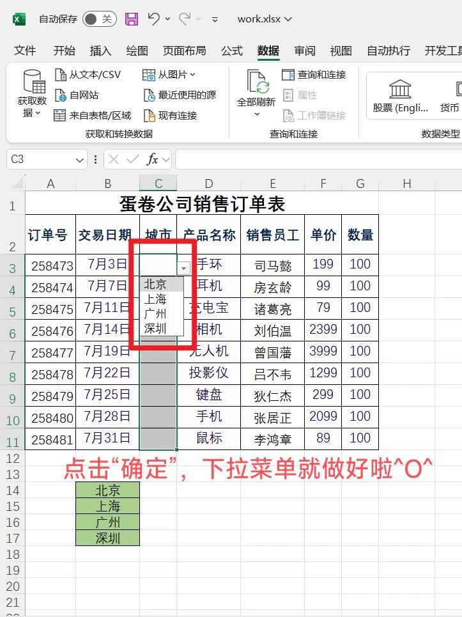Choose 上海 from the dropdown list

tap(162, 299)
